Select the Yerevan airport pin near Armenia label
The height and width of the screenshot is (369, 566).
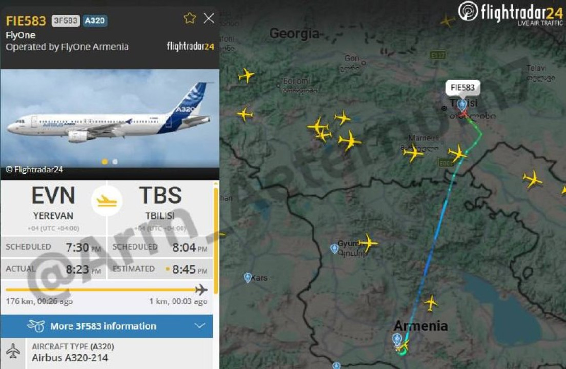(397, 339)
